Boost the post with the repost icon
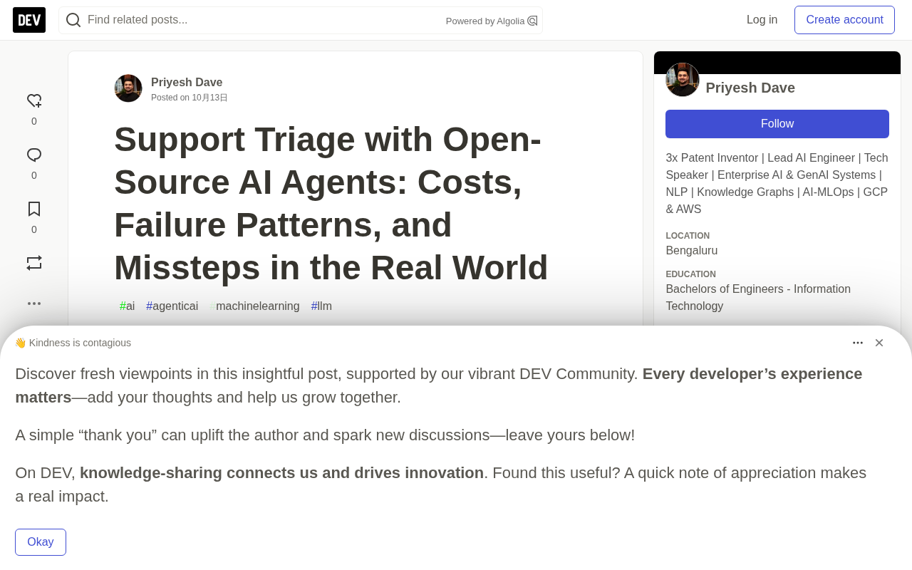 point(34,263)
